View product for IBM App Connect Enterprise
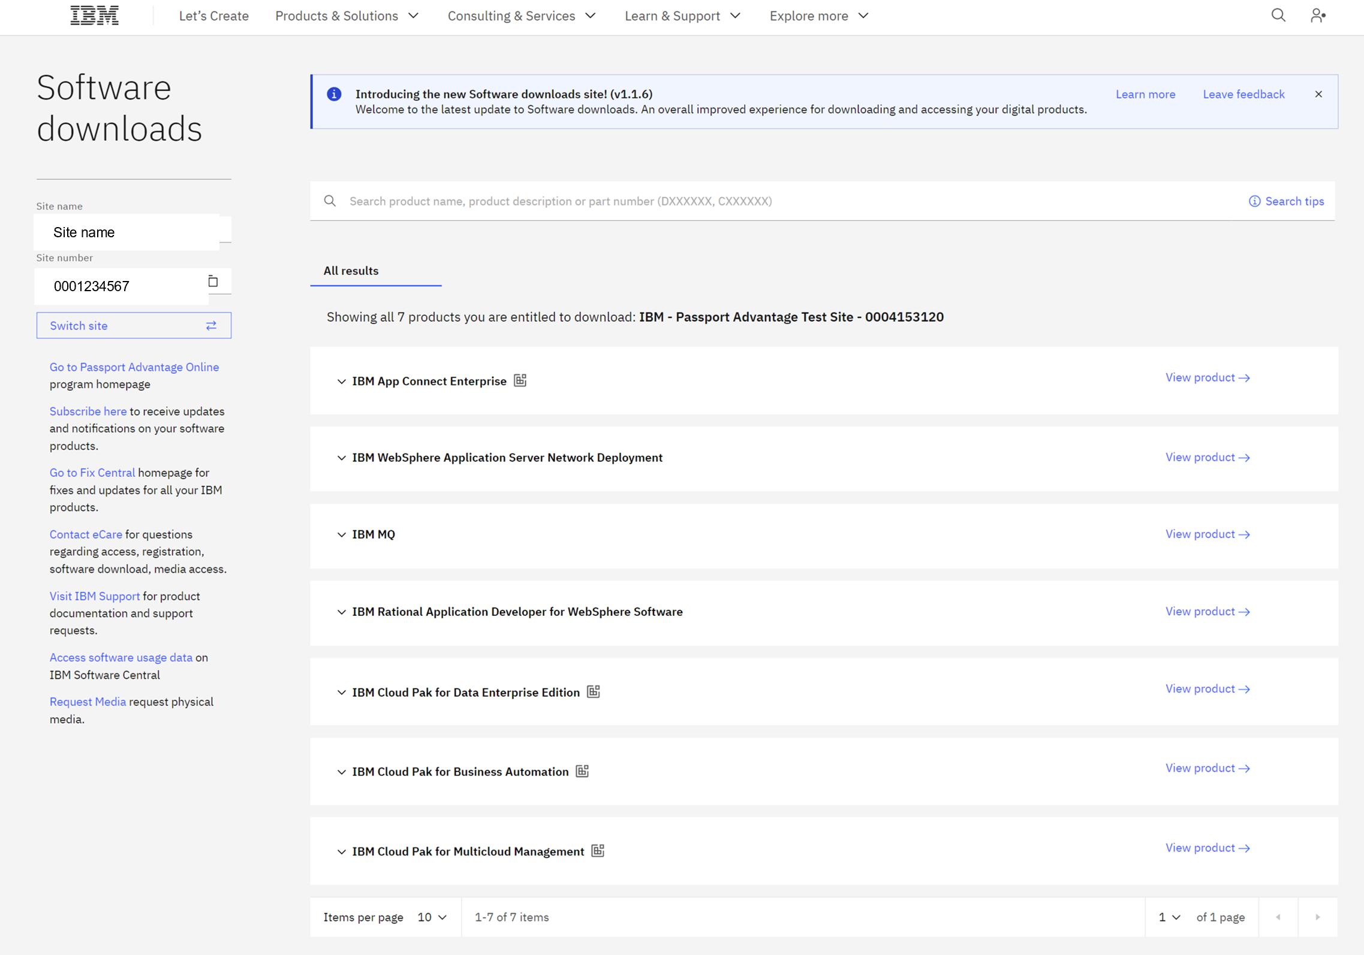The image size is (1364, 955). 1208,377
